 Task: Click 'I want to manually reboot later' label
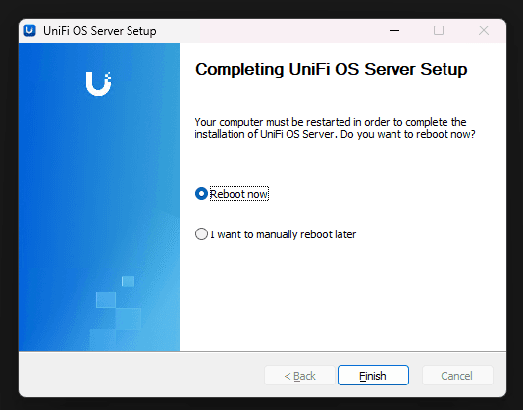[x=284, y=234]
